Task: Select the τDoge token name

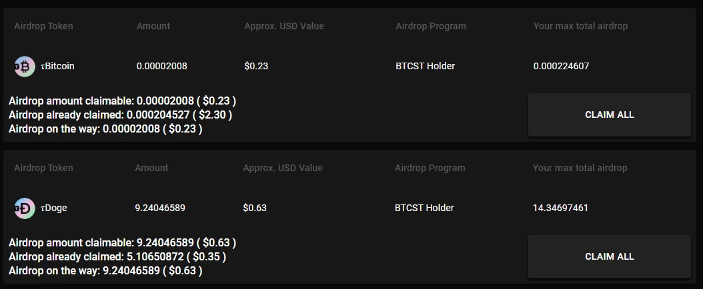Action: (54, 208)
